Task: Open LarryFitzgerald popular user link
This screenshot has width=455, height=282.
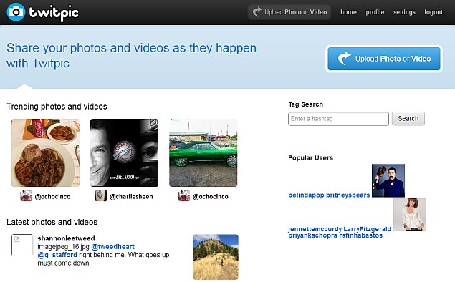Action: click(368, 229)
